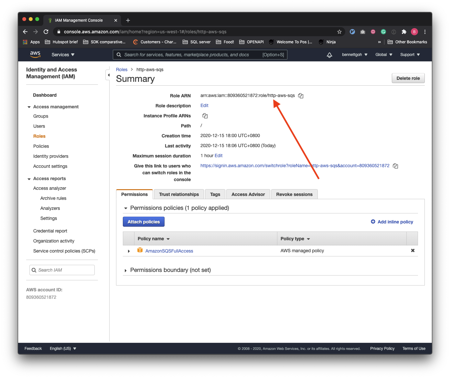Collapse the Access management section
The height and width of the screenshot is (378, 450).
click(x=29, y=107)
